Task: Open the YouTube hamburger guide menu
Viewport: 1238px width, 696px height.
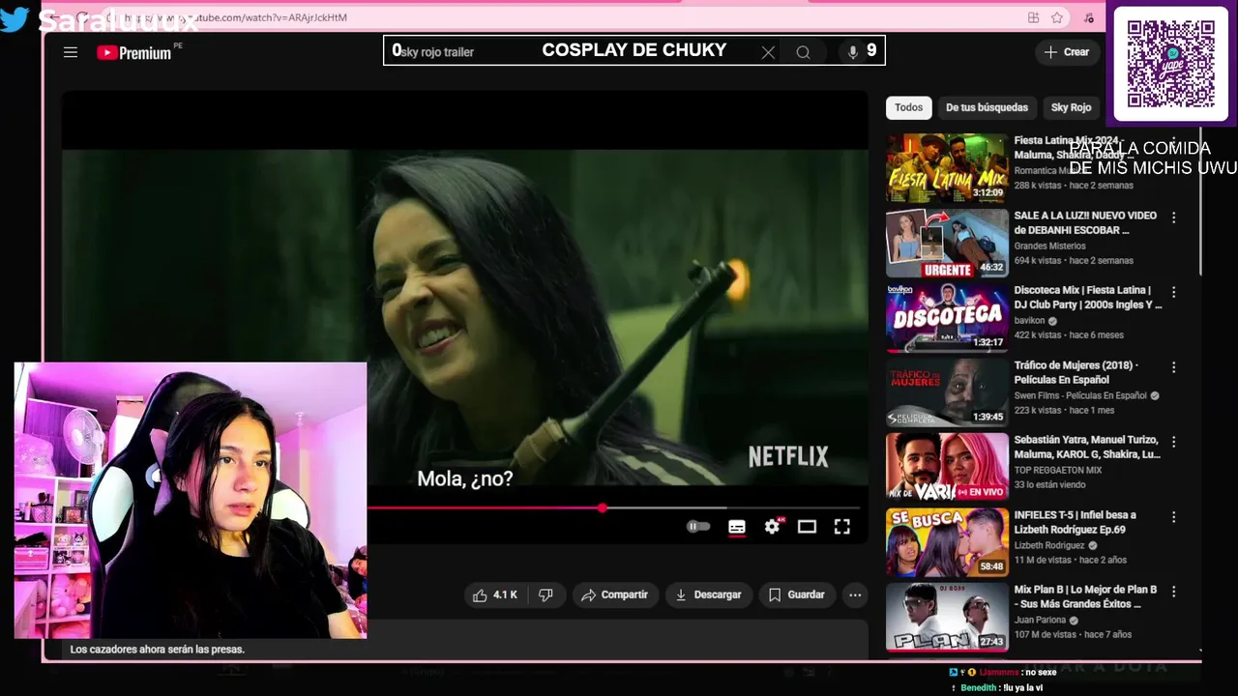Action: point(71,52)
